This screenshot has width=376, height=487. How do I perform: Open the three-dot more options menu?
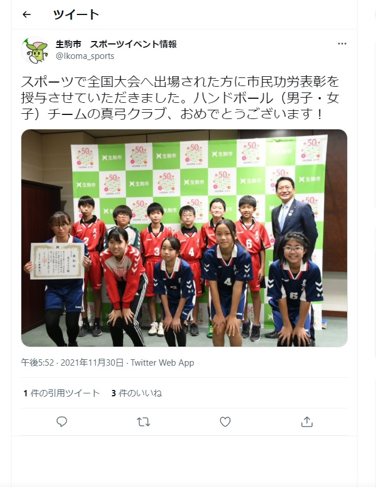point(342,44)
